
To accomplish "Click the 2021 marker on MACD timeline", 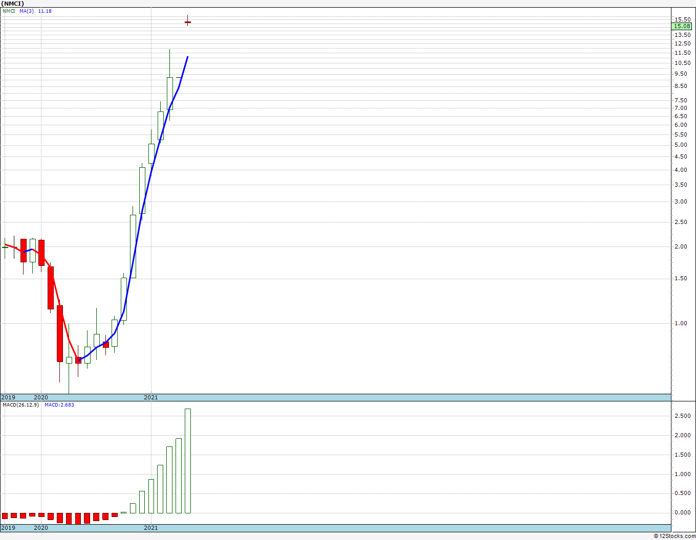I will (150, 528).
